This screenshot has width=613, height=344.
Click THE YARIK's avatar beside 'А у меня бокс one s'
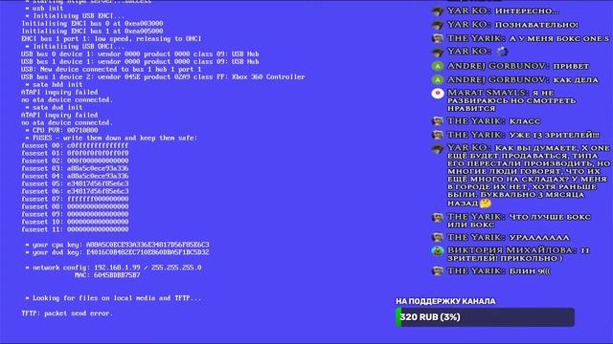(438, 38)
